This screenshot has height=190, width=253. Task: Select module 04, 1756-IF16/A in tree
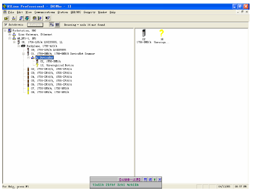coord(51,77)
